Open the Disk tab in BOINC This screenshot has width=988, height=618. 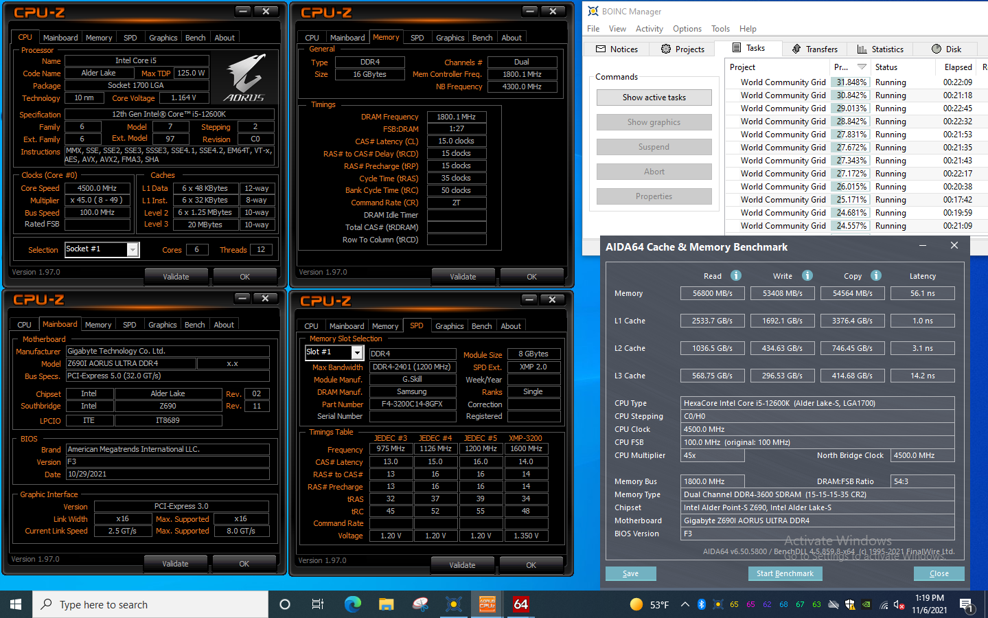pos(946,49)
